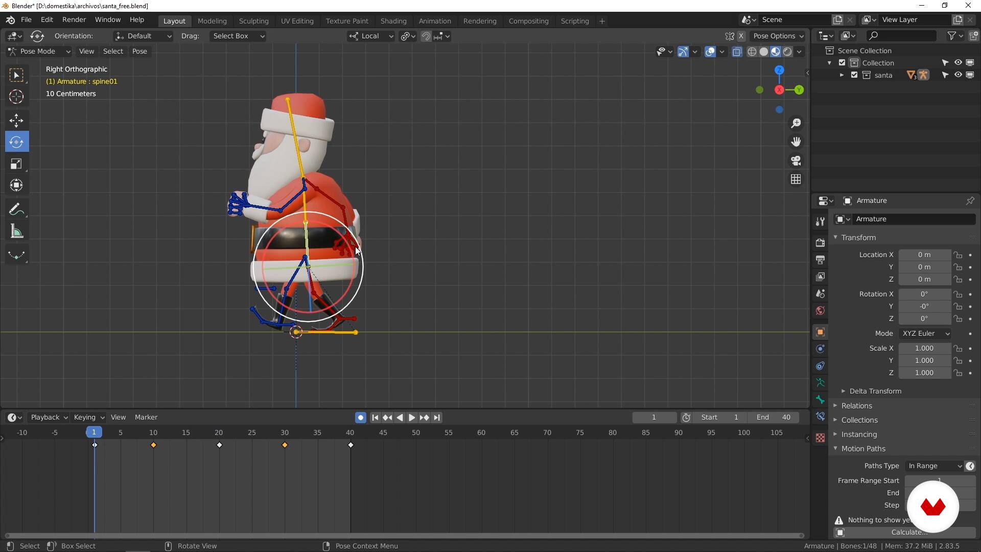Switch to the Shading workspace tab
This screenshot has width=981, height=552.
coord(393,21)
